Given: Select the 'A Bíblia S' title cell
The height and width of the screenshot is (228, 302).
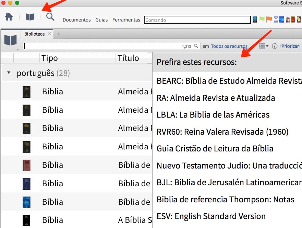Looking at the screenshot, I should click(x=135, y=220).
